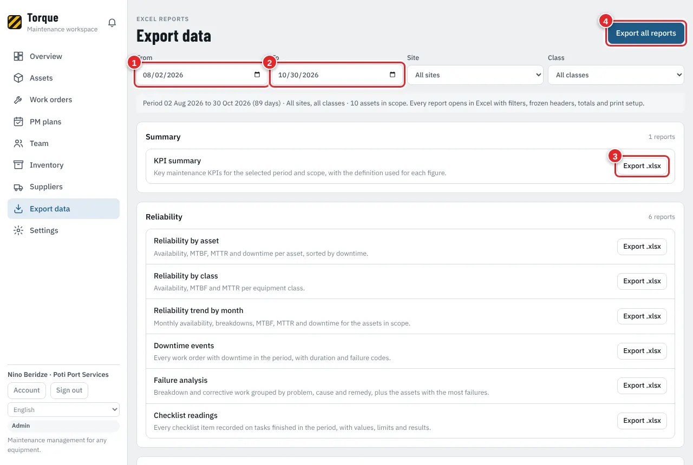Click the Torque striped logo icon
This screenshot has width=693, height=465.
click(x=15, y=22)
